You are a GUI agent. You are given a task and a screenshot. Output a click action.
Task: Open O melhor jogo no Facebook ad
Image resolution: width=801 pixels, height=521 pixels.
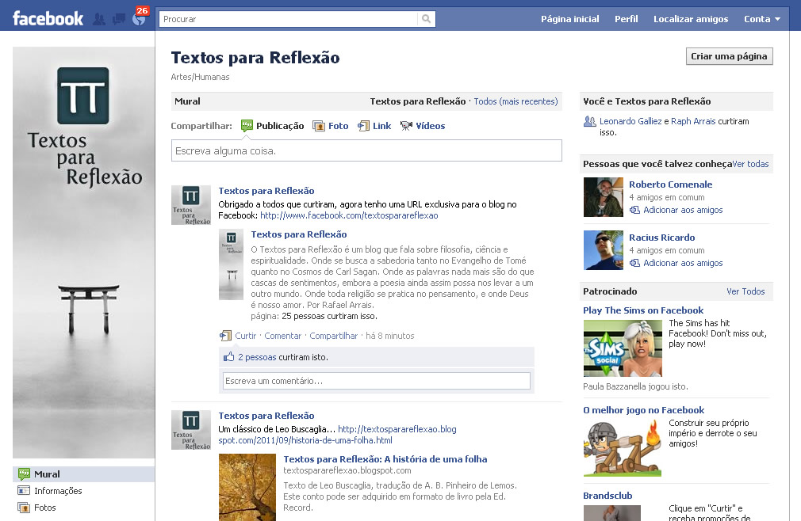pyautogui.click(x=644, y=410)
